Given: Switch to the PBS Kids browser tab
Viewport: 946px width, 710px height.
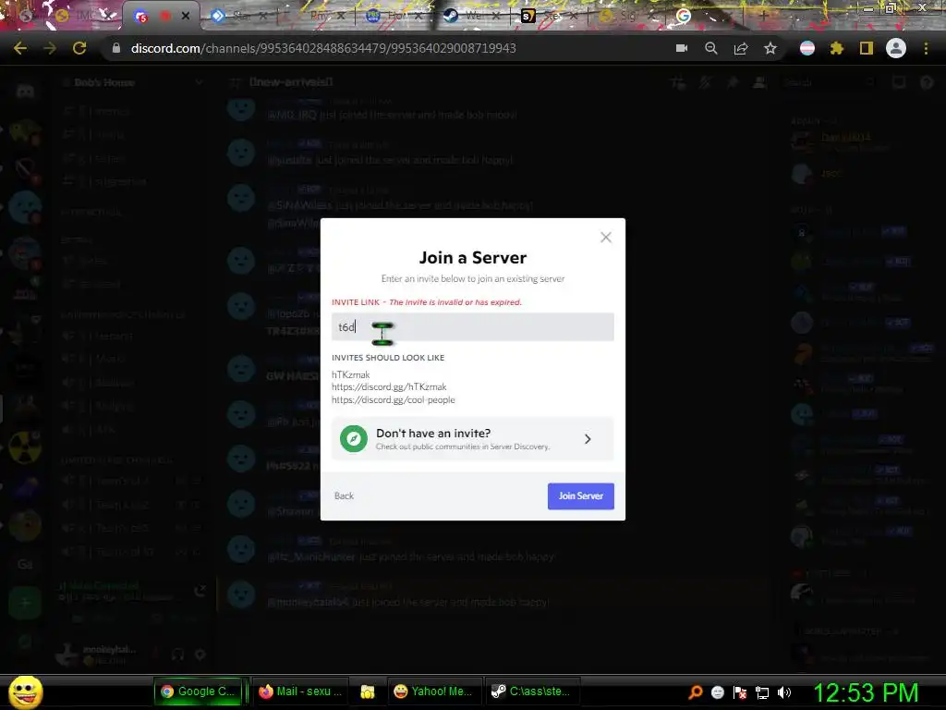Looking at the screenshot, I should [394, 16].
